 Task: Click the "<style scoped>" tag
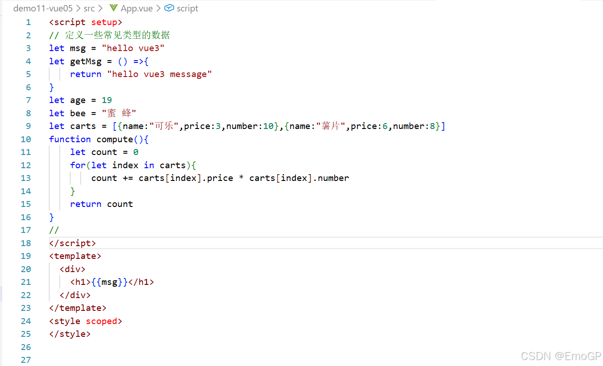(86, 321)
